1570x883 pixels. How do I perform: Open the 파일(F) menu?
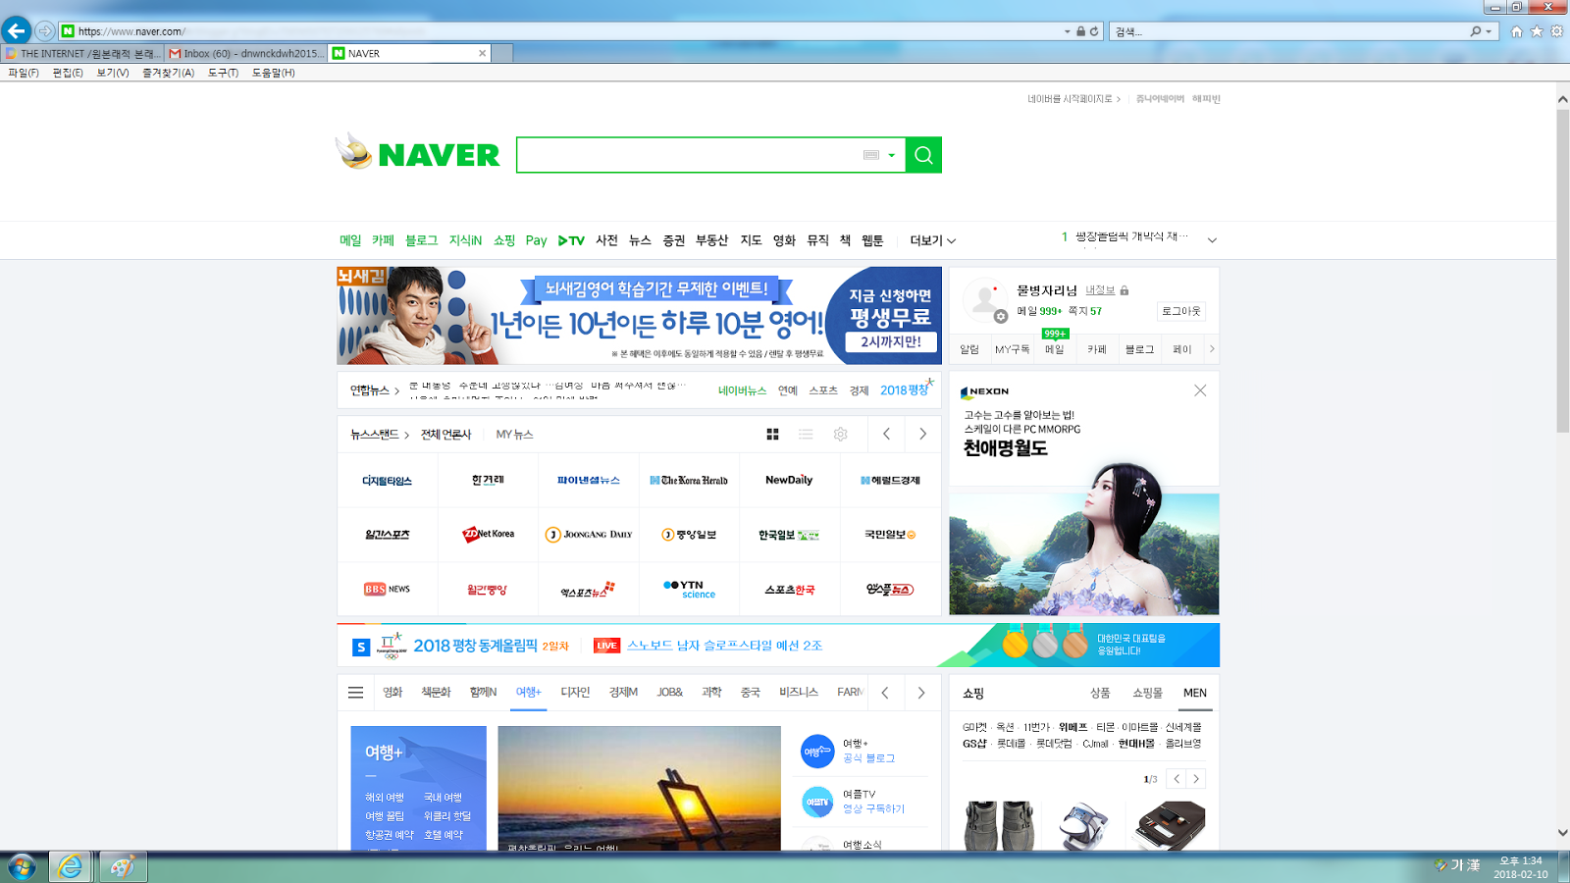(x=24, y=73)
